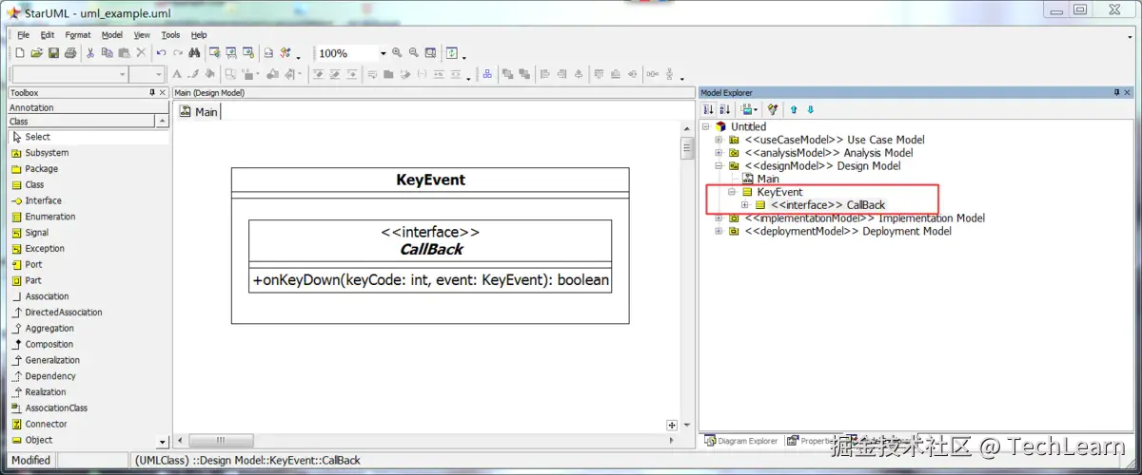The image size is (1142, 475).
Task: Open the Annotation toolbox section
Action: pos(89,107)
